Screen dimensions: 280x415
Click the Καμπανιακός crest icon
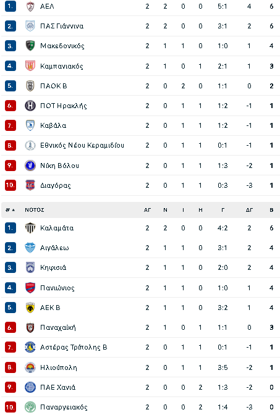(30, 65)
